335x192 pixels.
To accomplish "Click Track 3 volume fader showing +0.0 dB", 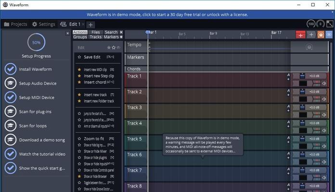I will [x=310, y=108].
